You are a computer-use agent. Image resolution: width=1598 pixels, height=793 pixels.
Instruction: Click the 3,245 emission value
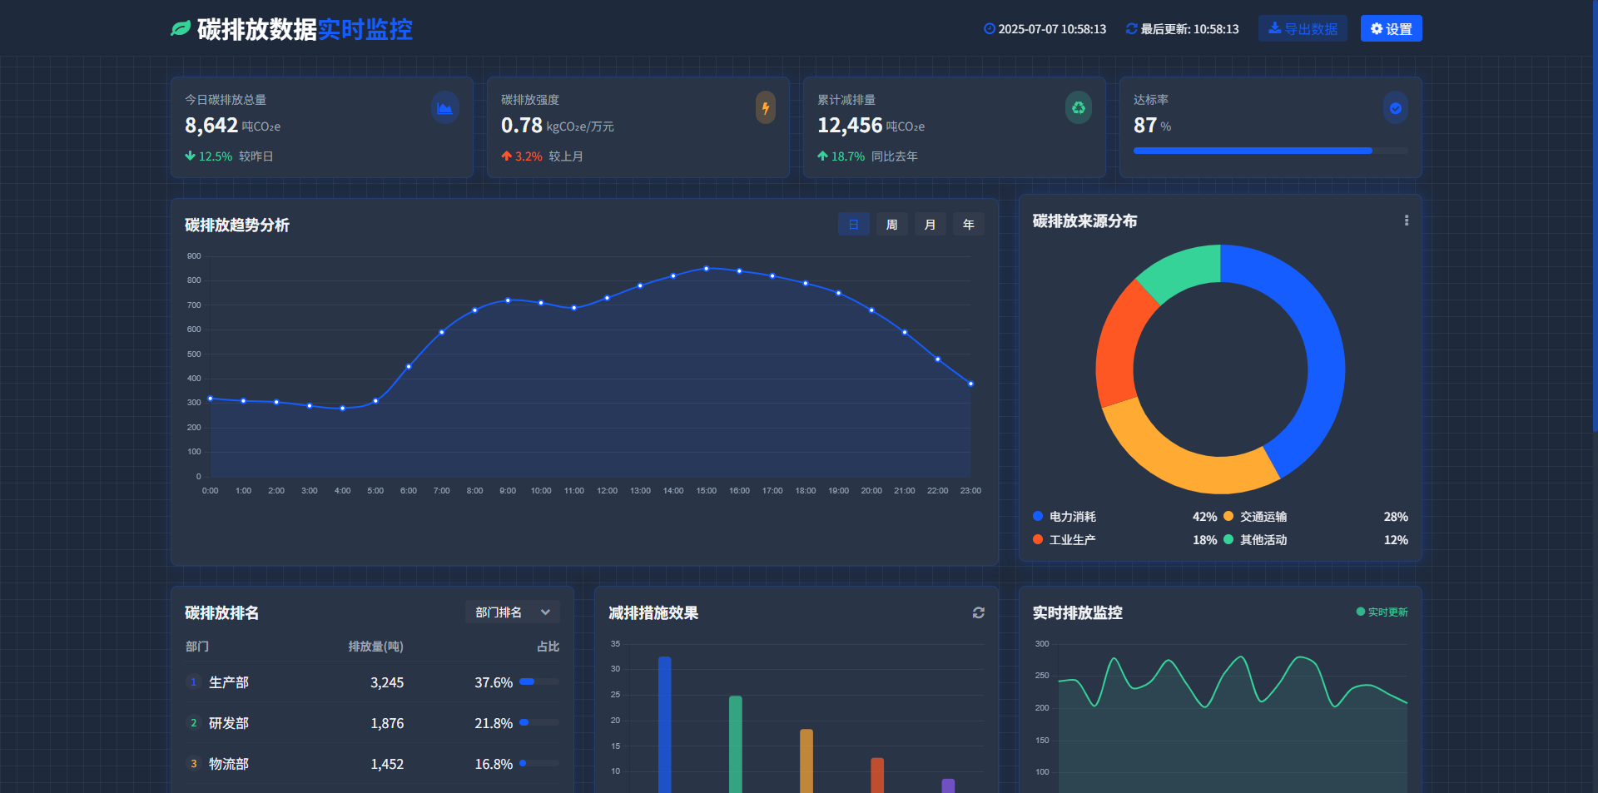pos(387,682)
